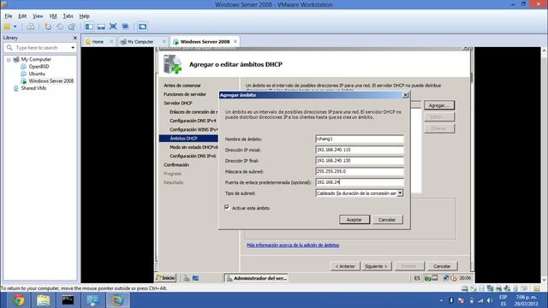Click the library search magnifier icon
The width and height of the screenshot is (548, 308).
(x=9, y=48)
